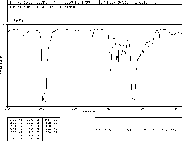Screen dimensions: 182x141
Task: Click peak table row 900 70
Action: point(51,126)
